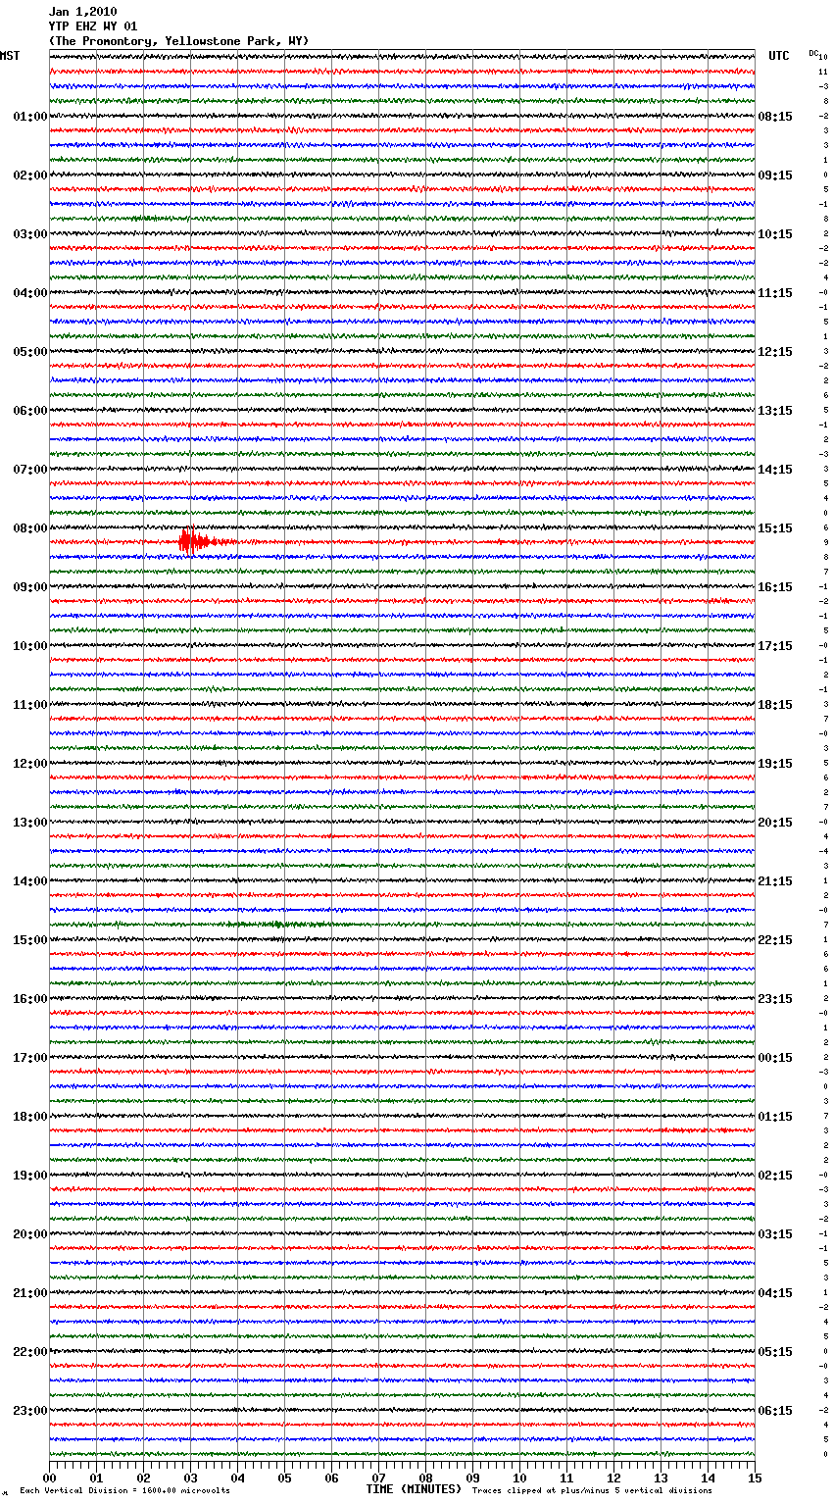Click minute "00" on bottom time axis

pos(49,1477)
